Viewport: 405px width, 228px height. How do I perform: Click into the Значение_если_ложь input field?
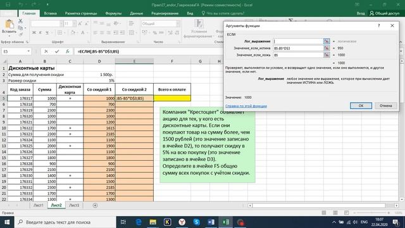click(298, 55)
